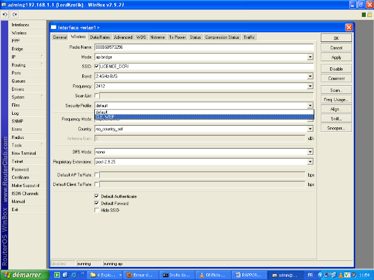
Task: Switch to the Compression Status tab
Action: 222,37
